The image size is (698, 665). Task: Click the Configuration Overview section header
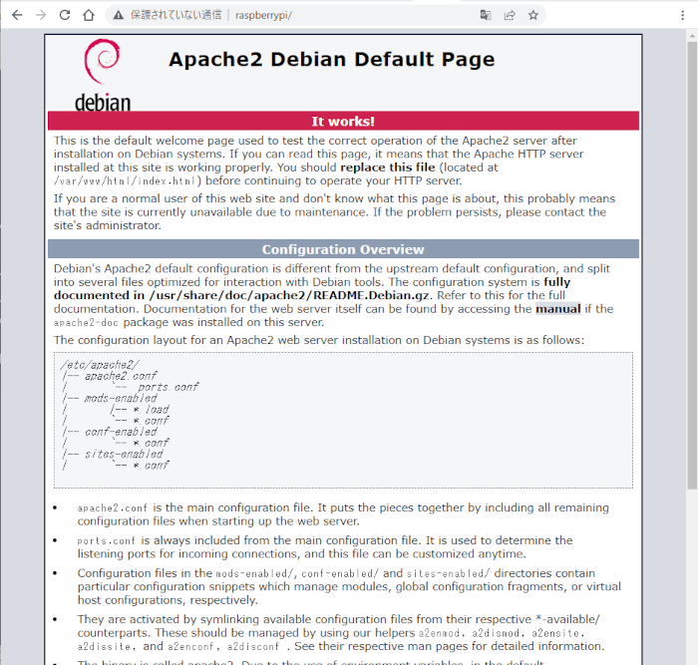click(x=343, y=249)
